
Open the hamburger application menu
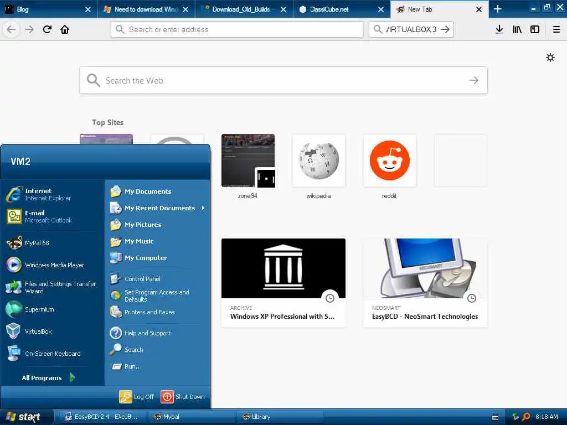(556, 29)
